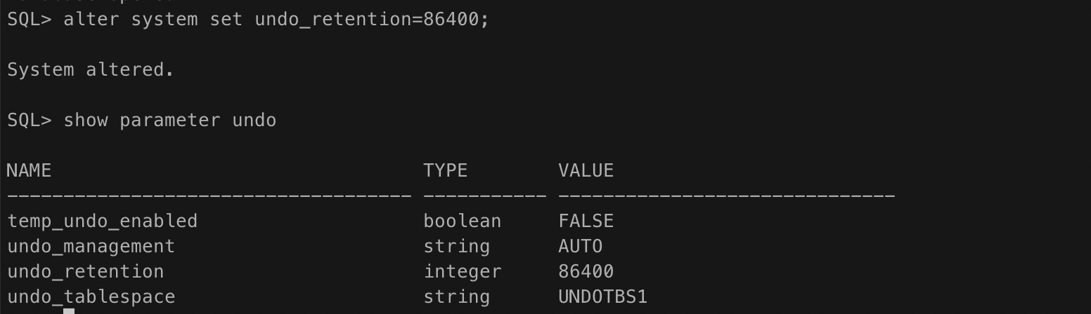Click the NAME column header
The width and height of the screenshot is (1091, 314).
pyautogui.click(x=29, y=170)
